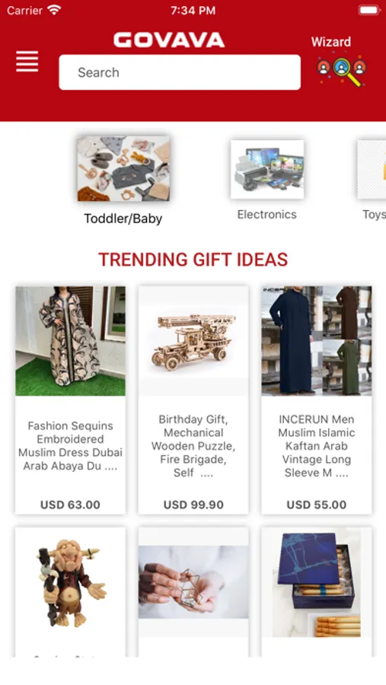The image size is (386, 685).
Task: Tap the USD 55.00 price
Action: point(317,505)
